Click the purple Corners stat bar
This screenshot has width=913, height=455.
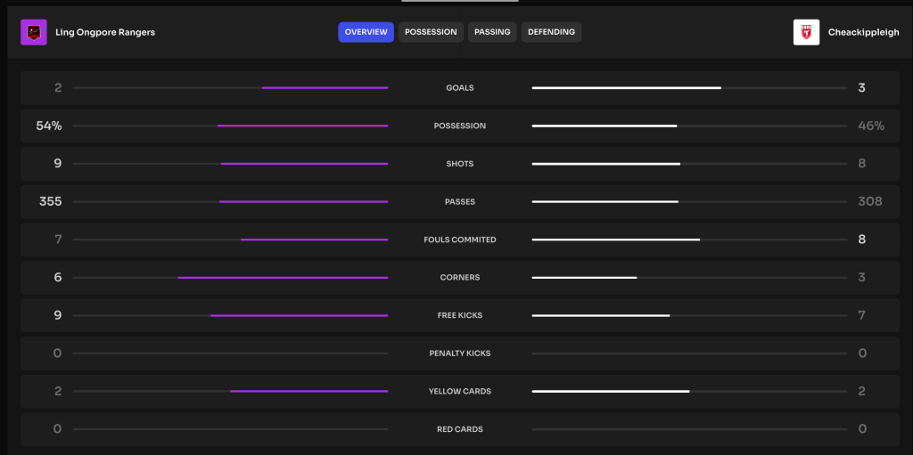coord(283,278)
